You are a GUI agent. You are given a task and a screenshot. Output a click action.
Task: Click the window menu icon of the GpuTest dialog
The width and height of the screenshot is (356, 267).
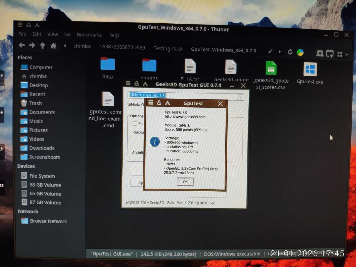[x=151, y=102]
